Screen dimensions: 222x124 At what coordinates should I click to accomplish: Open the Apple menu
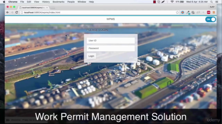(x=4, y=2)
